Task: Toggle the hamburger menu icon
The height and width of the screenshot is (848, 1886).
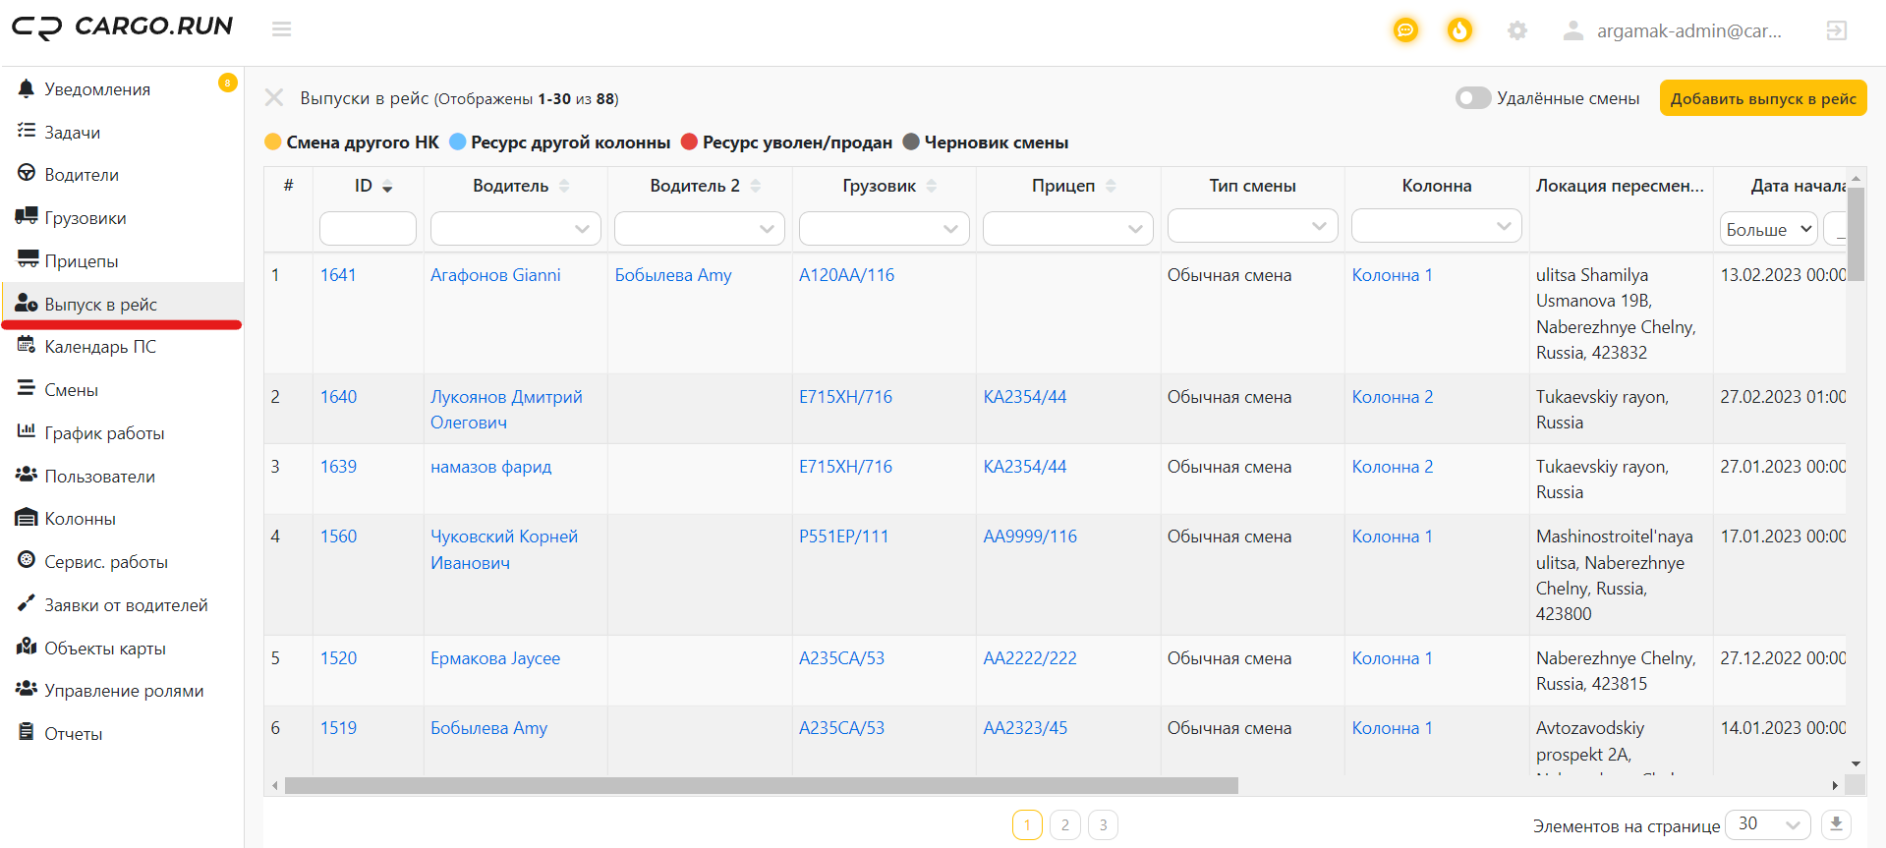Action: pyautogui.click(x=281, y=29)
